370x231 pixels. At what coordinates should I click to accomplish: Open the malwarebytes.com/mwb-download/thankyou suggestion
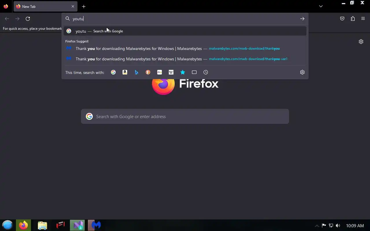tap(185, 49)
